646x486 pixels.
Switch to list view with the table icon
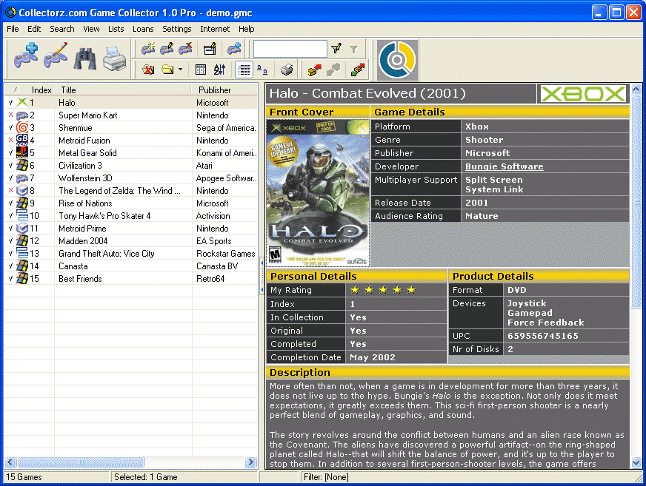click(244, 70)
